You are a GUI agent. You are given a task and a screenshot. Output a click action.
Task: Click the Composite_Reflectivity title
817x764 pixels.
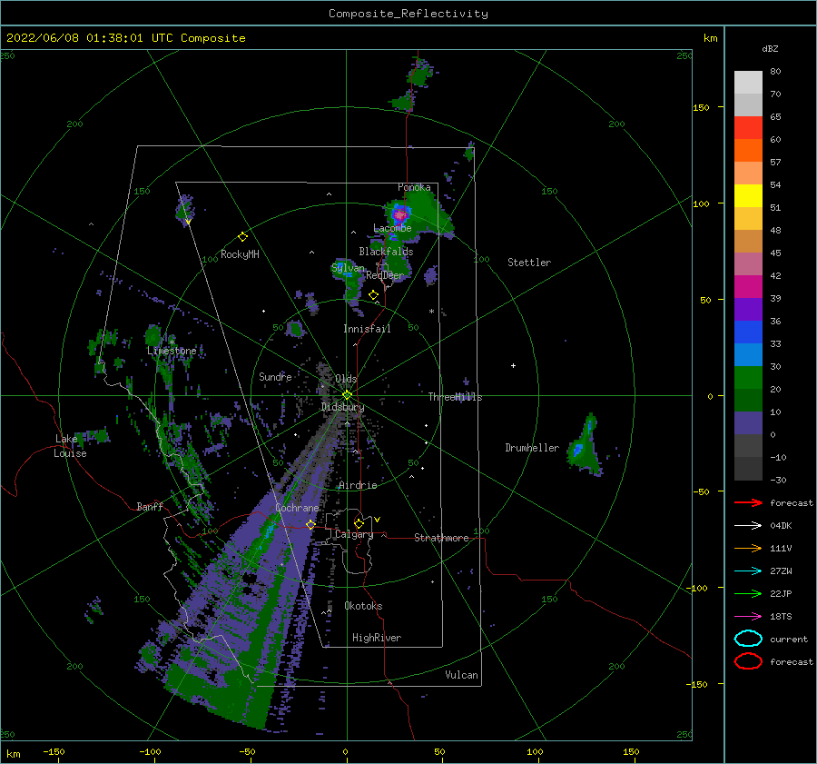pos(408,14)
